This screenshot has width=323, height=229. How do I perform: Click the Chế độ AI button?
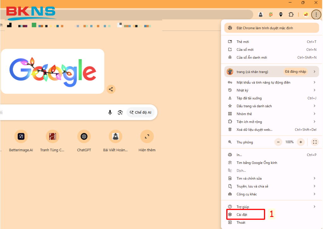click(x=141, y=112)
